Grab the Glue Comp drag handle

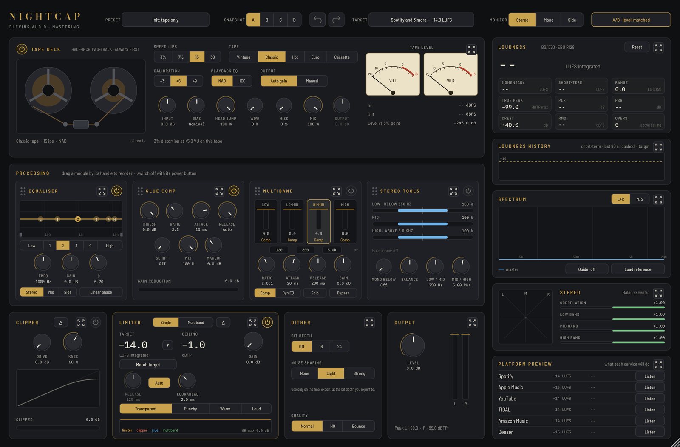pyautogui.click(x=140, y=191)
